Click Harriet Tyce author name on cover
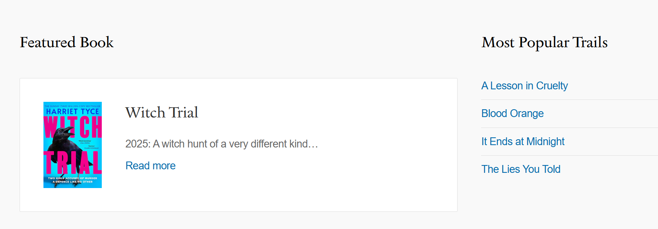Viewport: 658px width, 229px height. [72, 112]
